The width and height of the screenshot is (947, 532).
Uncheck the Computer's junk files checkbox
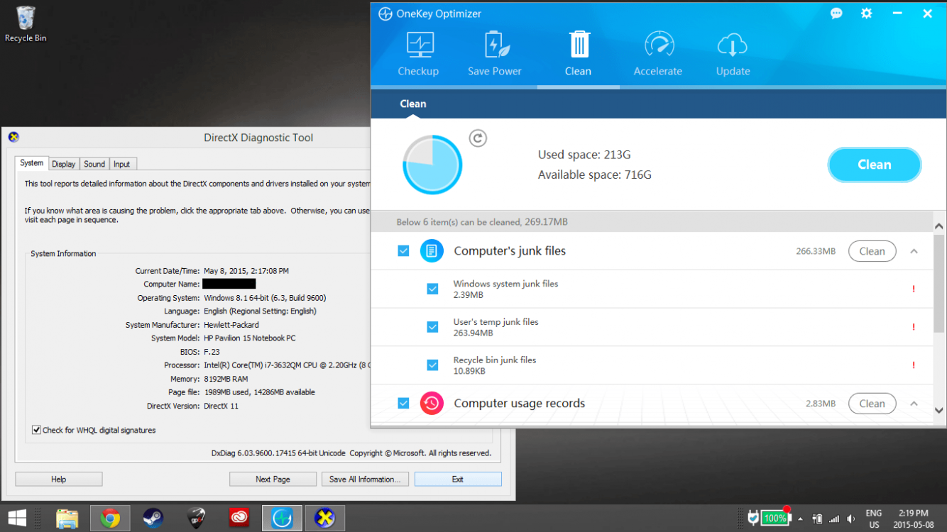point(403,250)
